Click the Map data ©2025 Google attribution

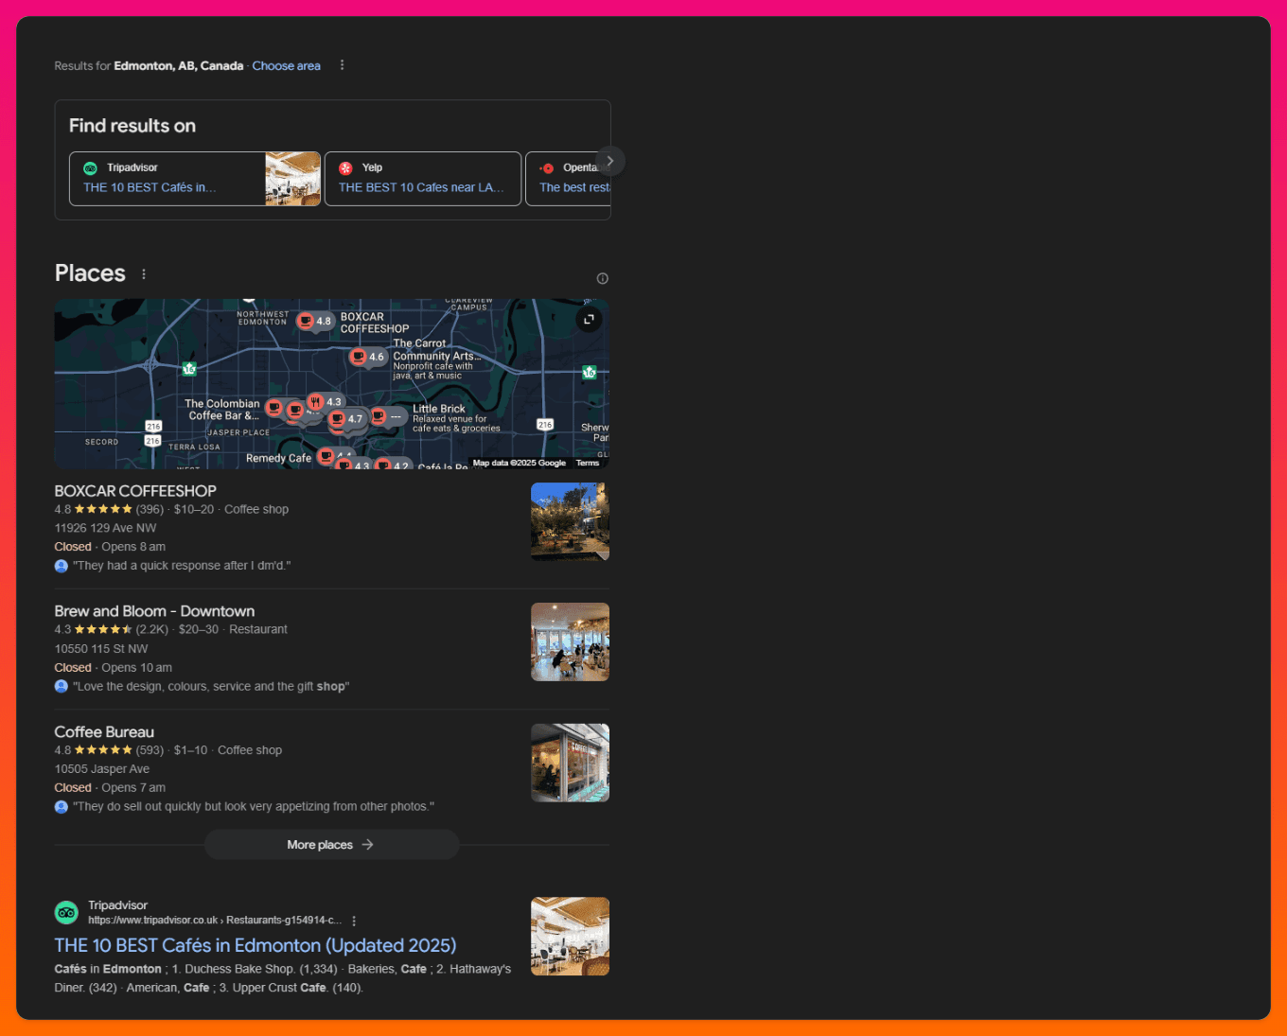click(520, 463)
